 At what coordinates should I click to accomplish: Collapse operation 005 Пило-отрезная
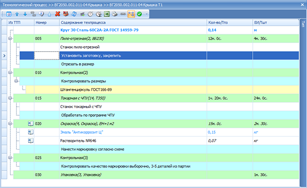[x=10, y=38]
